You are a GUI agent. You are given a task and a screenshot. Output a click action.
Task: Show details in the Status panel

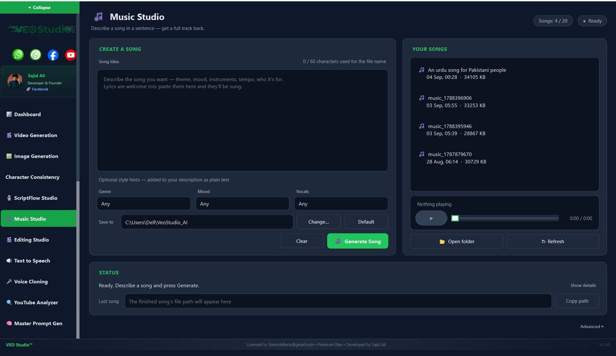tap(583, 286)
